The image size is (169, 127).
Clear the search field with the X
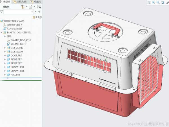click(x=32, y=12)
